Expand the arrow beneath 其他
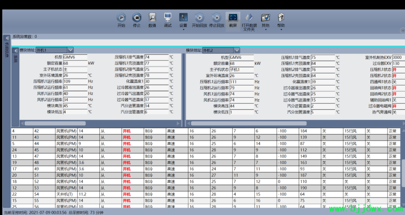The height and width of the screenshot is (215, 405). (x=265, y=30)
